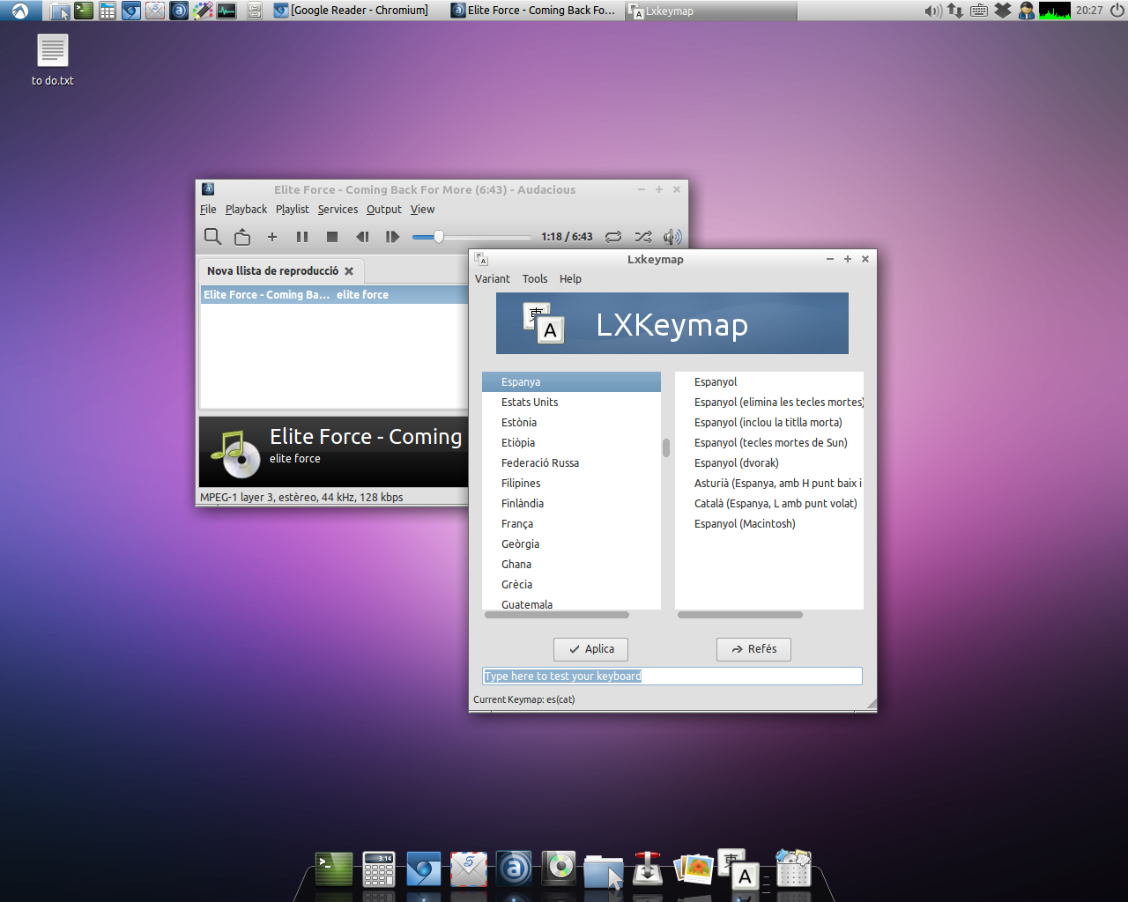1128x902 pixels.
Task: Select França in the country list
Action: pyautogui.click(x=571, y=523)
